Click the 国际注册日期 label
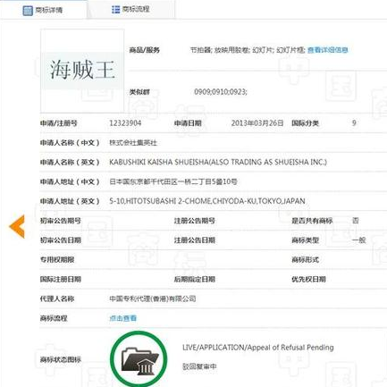 tap(61, 279)
